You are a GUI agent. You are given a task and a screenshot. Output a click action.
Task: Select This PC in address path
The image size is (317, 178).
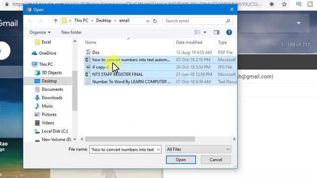pyautogui.click(x=81, y=21)
